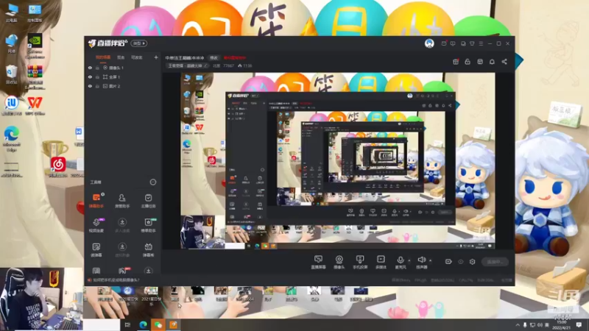Open the 弹幕助手 tool in the toolbox
The width and height of the screenshot is (589, 331).
96,201
